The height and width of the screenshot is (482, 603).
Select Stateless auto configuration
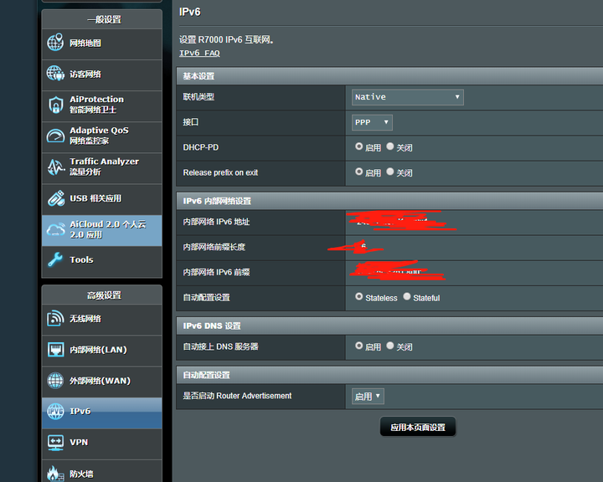pos(358,296)
